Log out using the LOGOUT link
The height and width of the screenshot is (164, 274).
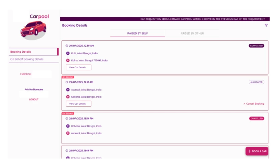pyautogui.click(x=34, y=99)
